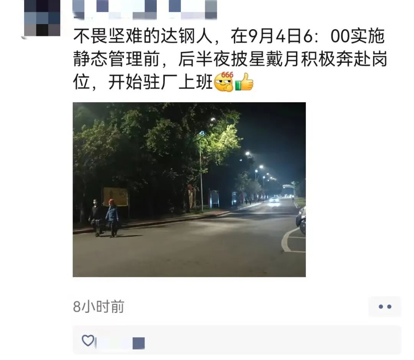Open the night street photo
This screenshot has width=414, height=360.
(189, 189)
